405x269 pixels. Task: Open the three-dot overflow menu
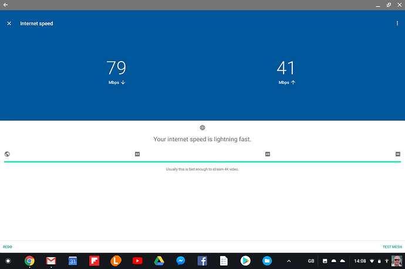click(x=397, y=23)
